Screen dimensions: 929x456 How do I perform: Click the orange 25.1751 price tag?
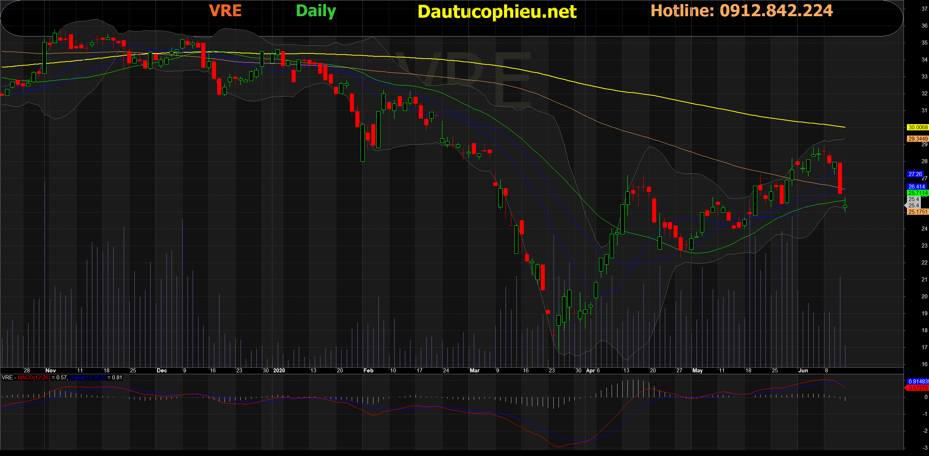917,212
